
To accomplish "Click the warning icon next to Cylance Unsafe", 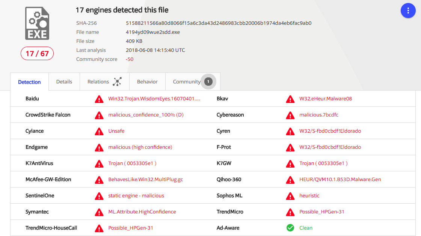I will point(99,131).
